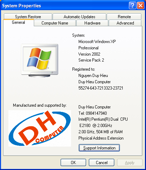
Task: Click the greyed-out Apply button
Action: 130,163
